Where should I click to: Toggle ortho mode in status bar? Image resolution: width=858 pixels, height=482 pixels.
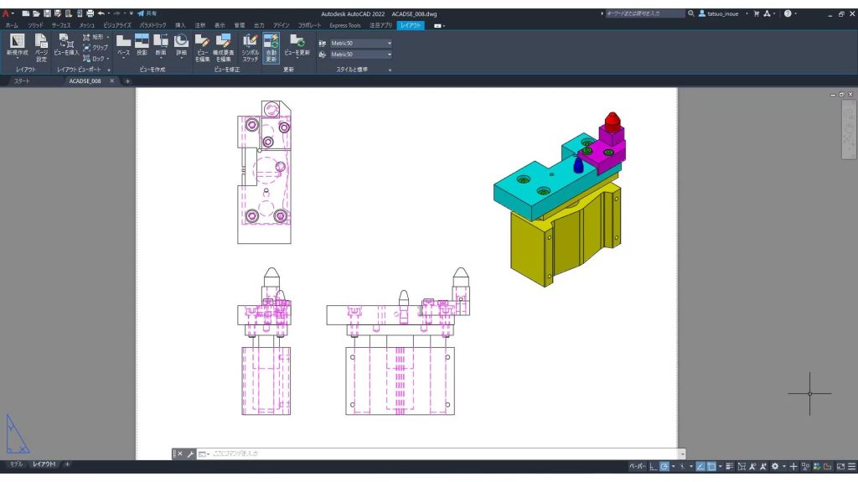[x=654, y=466]
